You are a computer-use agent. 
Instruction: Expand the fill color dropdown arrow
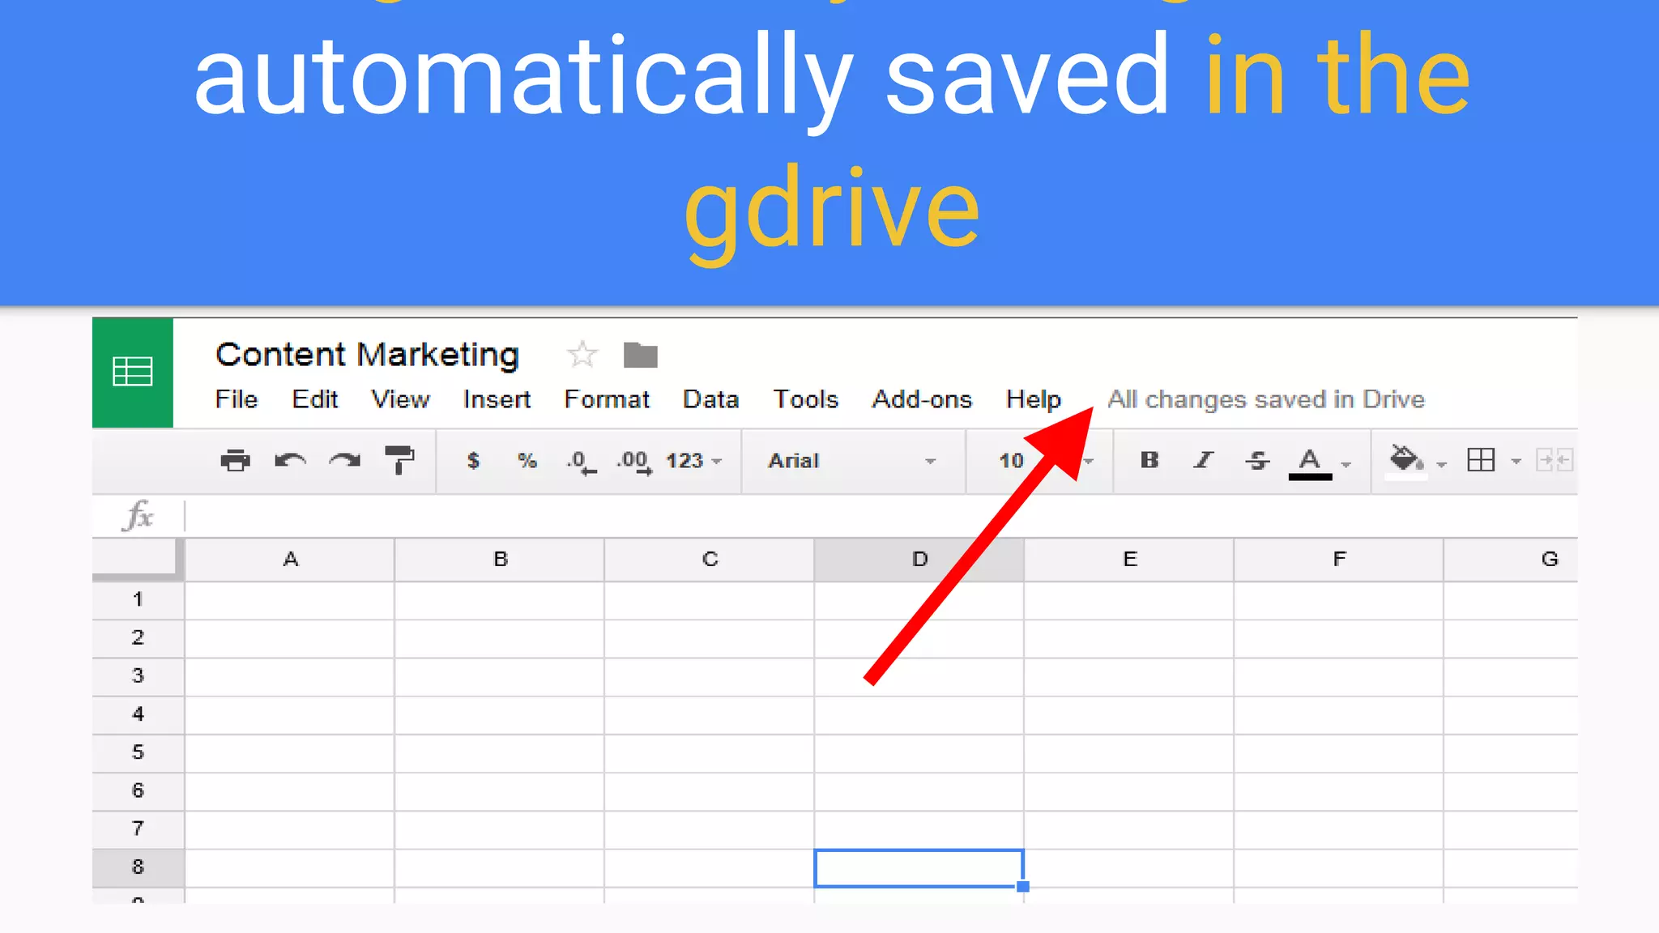[1441, 464]
